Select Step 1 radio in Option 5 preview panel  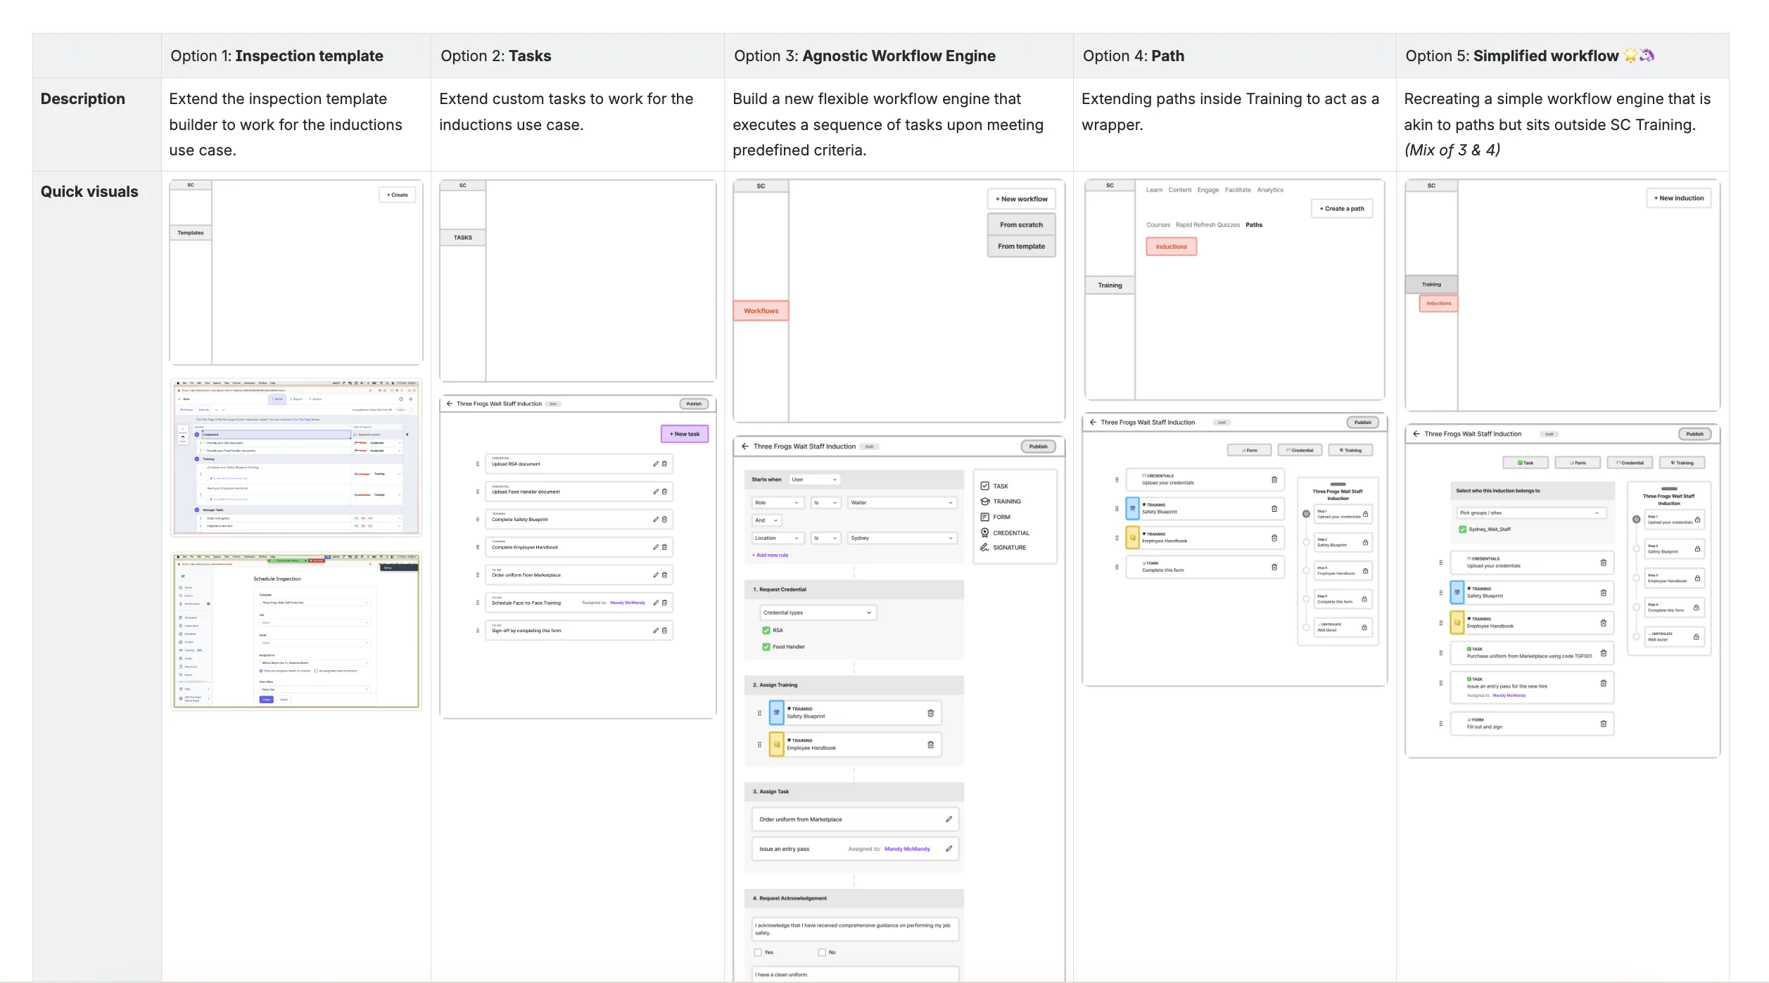click(x=1637, y=520)
